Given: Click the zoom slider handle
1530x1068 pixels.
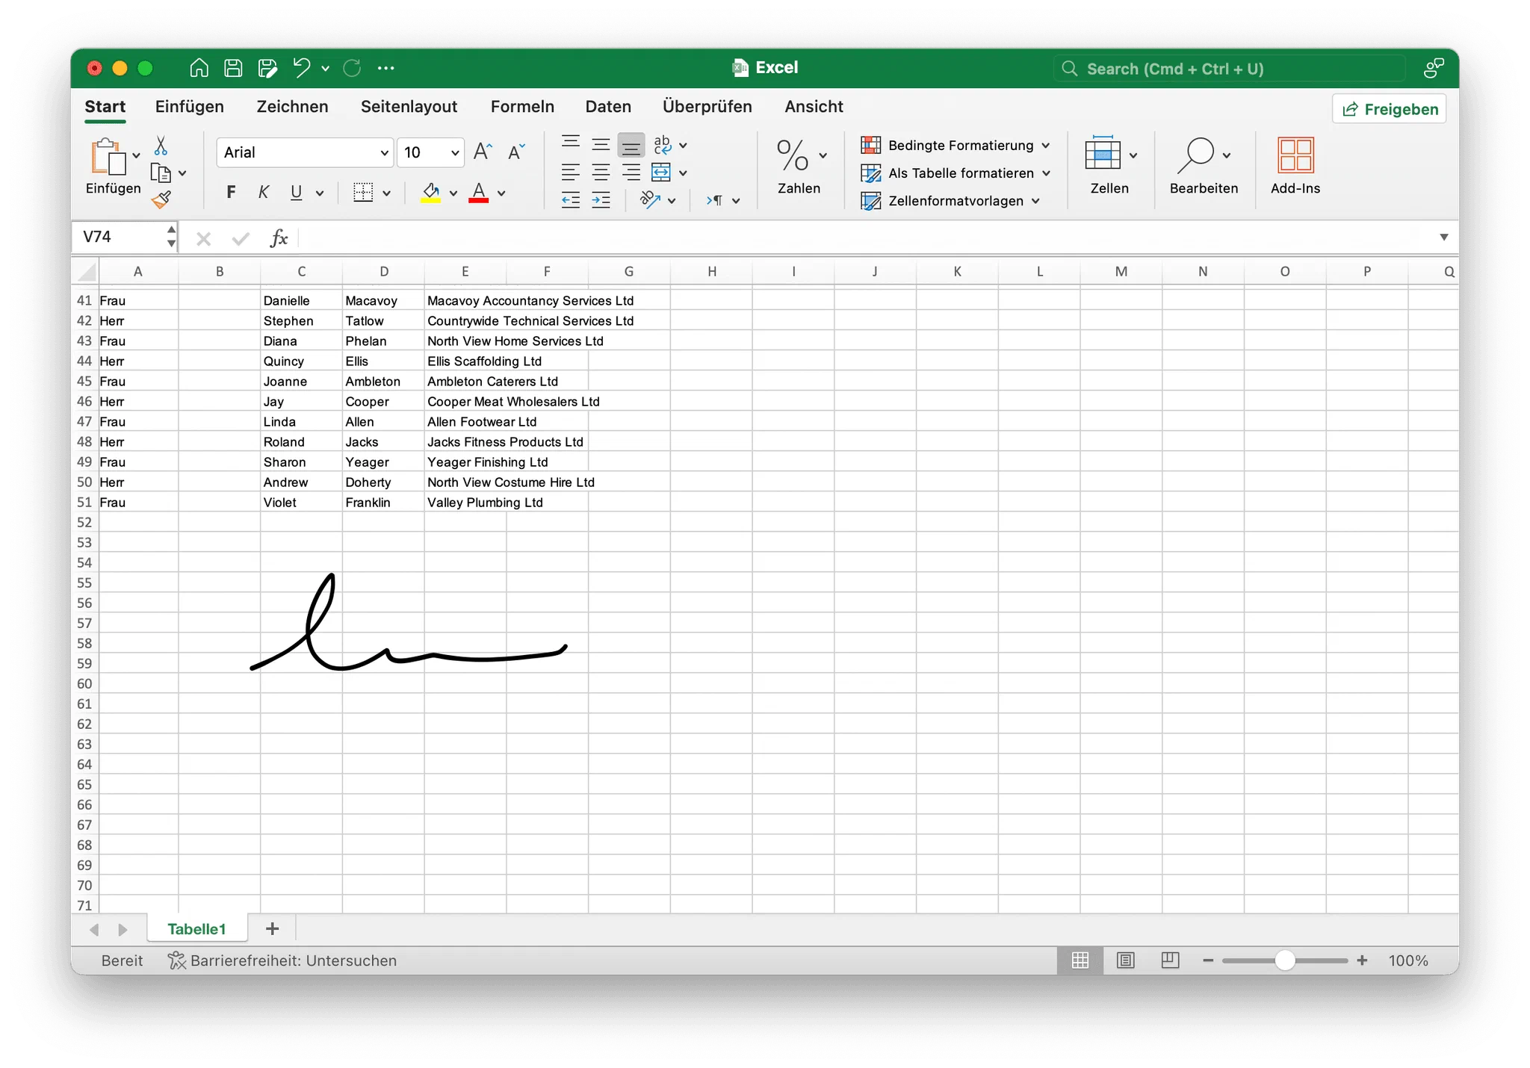Looking at the screenshot, I should pyautogui.click(x=1284, y=960).
